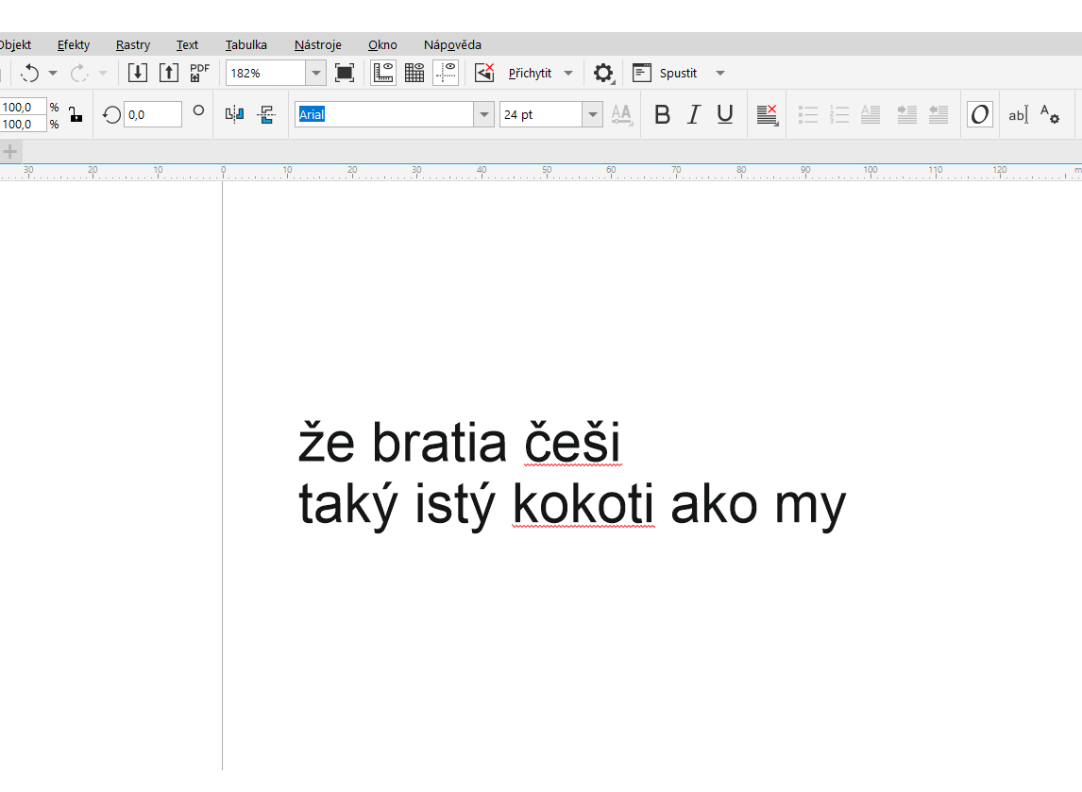Open text alignment options icon
1082x792 pixels.
coord(767,114)
